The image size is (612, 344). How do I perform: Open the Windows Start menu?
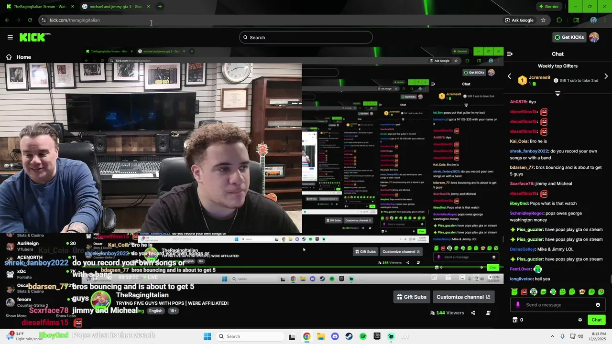click(x=207, y=336)
